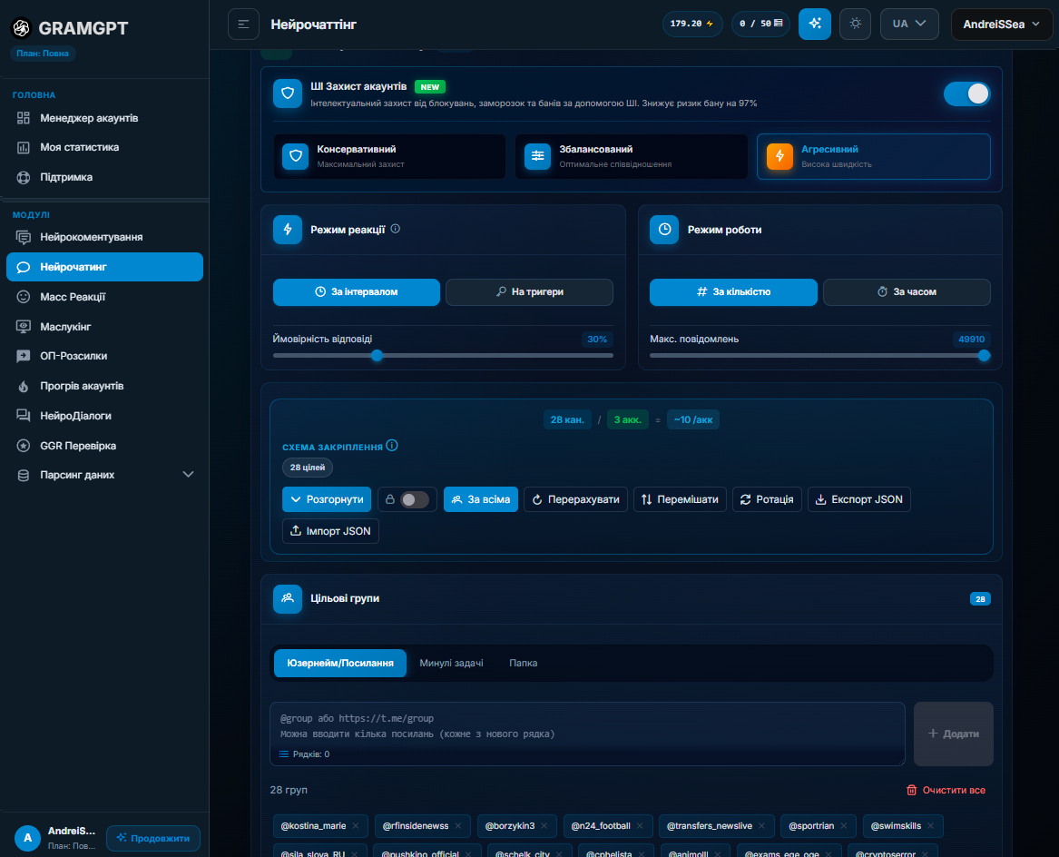Click the Перемішати button

click(680, 499)
